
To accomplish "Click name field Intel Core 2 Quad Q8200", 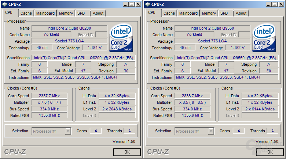I will [x=69, y=28].
